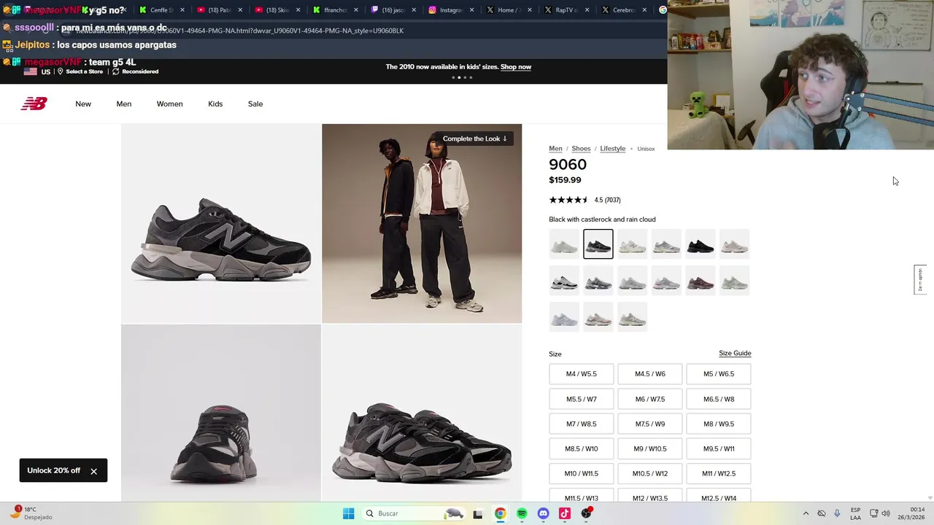The height and width of the screenshot is (525, 934).
Task: Open the models lifestyle product photo
Action: coord(422,223)
